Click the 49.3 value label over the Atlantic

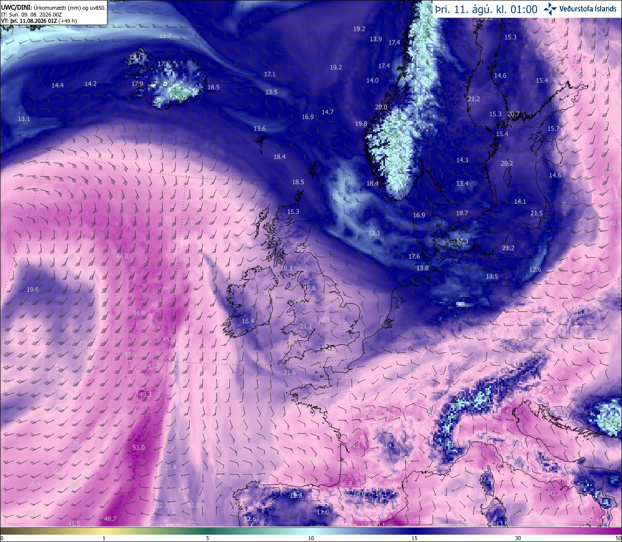coord(145,394)
